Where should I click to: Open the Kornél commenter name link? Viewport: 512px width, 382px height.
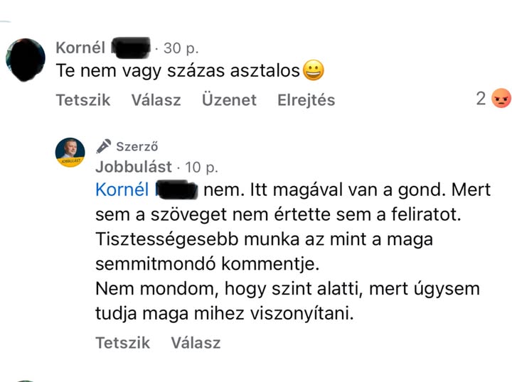click(80, 48)
